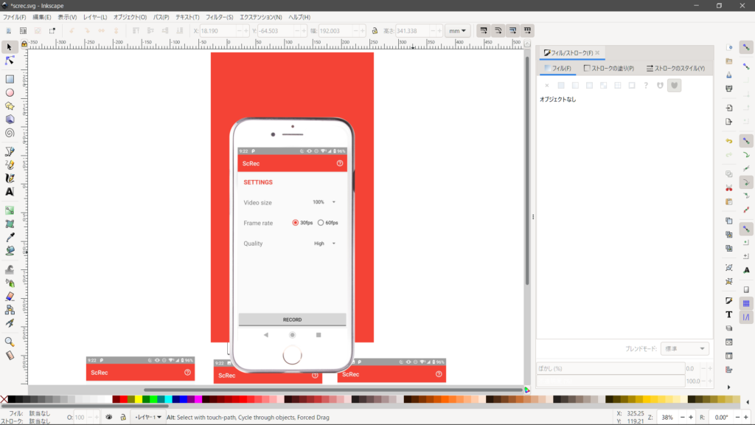Choose the Connector tool
The height and width of the screenshot is (425, 755).
(x=9, y=310)
